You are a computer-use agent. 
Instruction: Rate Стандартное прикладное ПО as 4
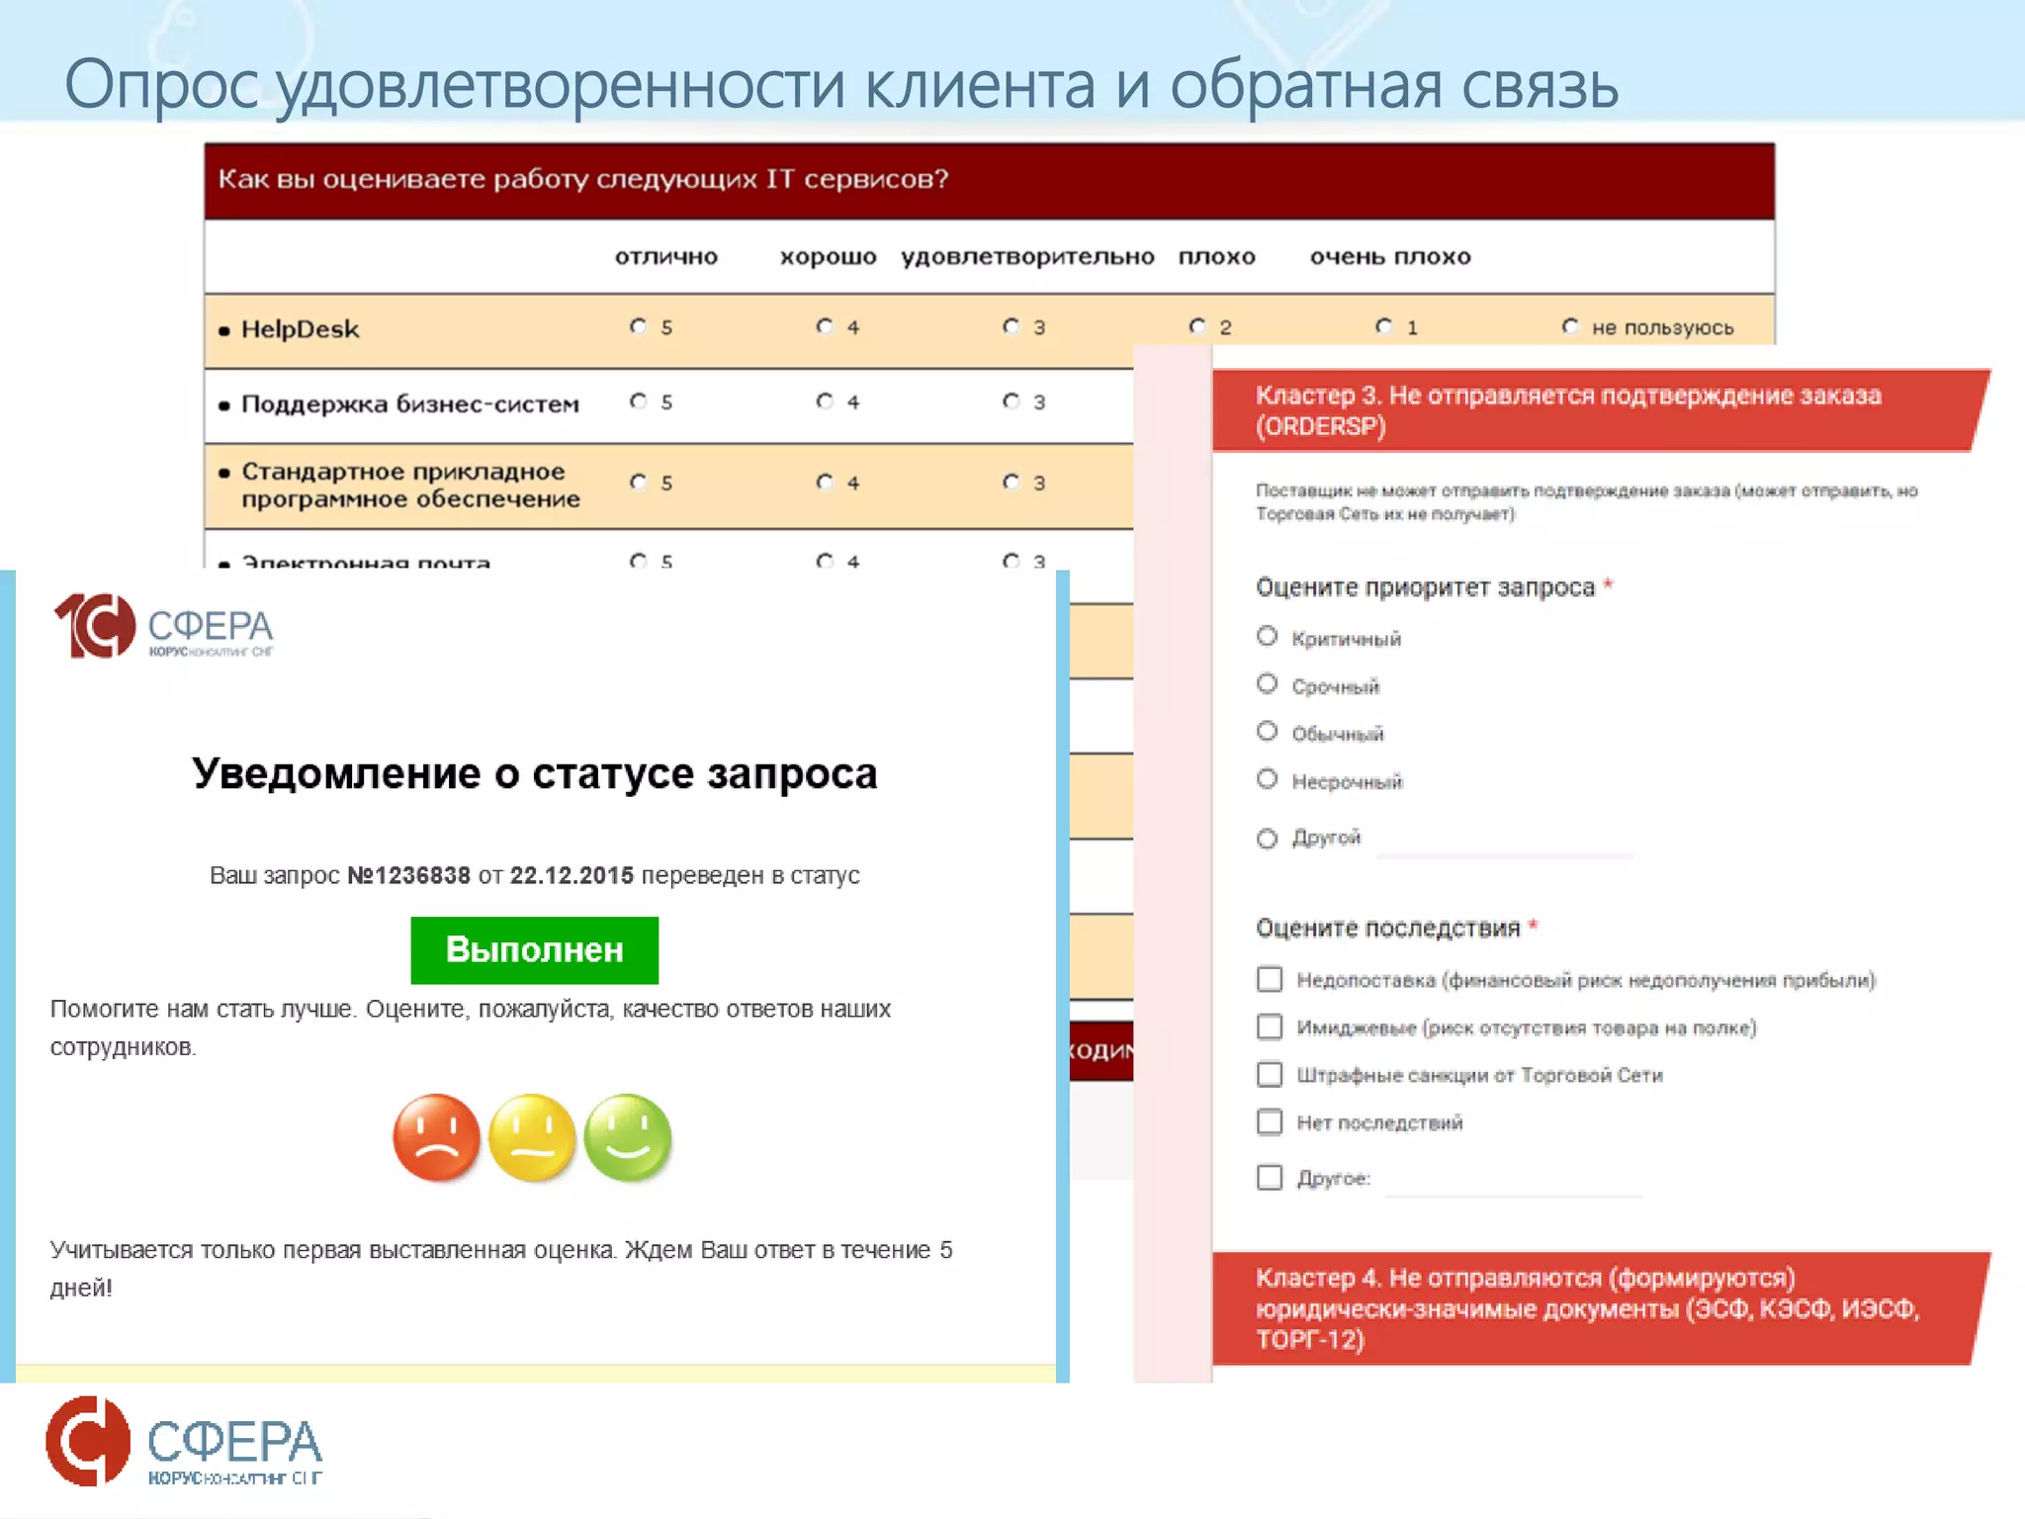[x=825, y=482]
